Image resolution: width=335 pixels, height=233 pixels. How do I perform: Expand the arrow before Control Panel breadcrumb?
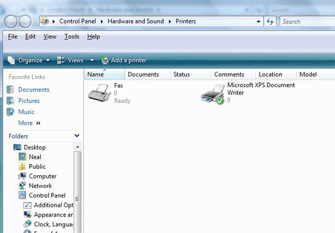(x=54, y=21)
